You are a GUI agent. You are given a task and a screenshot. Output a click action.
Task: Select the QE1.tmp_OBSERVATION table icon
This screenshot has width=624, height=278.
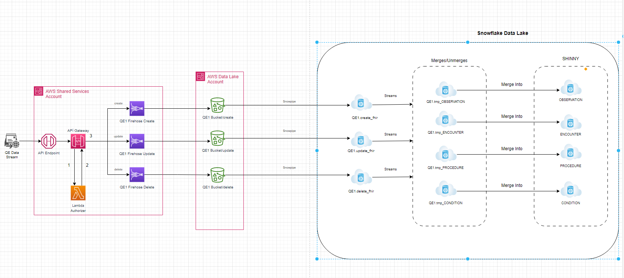[x=446, y=90]
